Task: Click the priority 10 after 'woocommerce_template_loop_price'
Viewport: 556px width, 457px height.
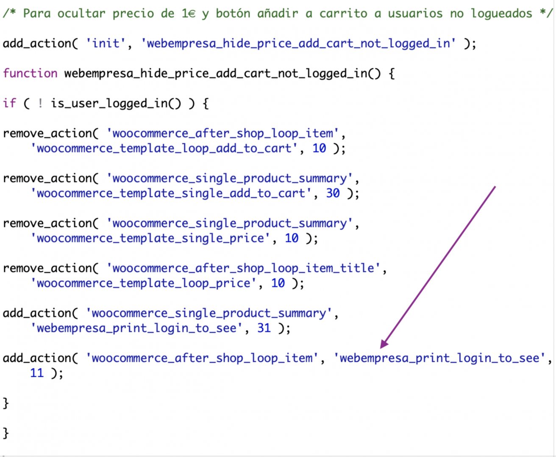Action: [278, 283]
